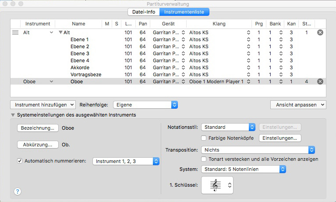336x202 pixels.
Task: Disable the Automatisch nummerieren checkbox
Action: pos(19,161)
